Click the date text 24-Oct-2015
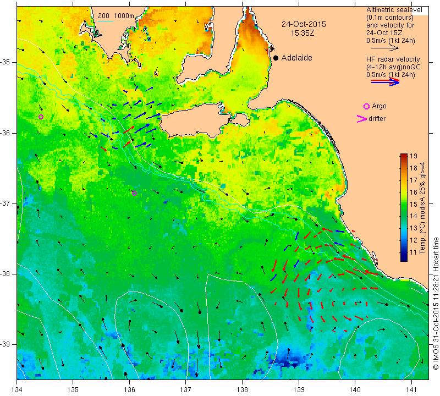 pos(304,24)
